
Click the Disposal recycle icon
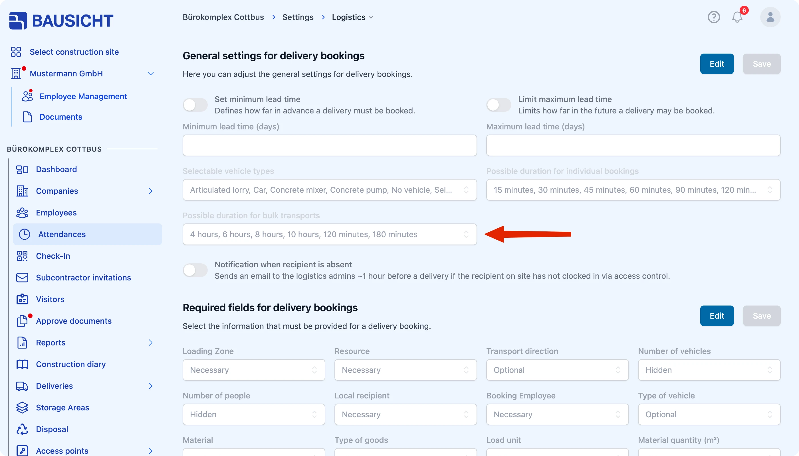[22, 429]
